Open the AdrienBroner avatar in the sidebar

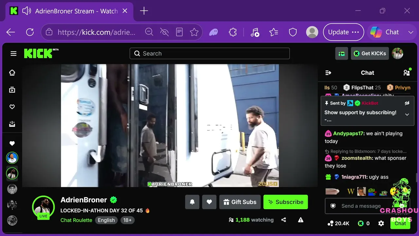[x=12, y=173]
